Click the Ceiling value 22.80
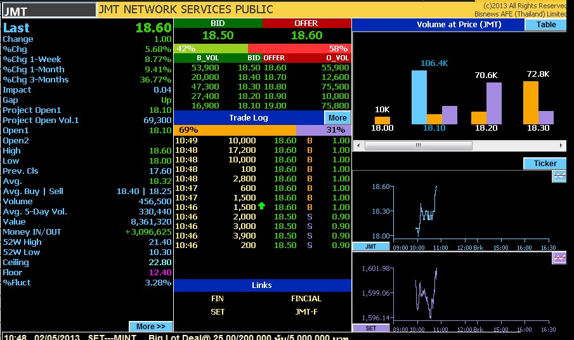Image resolution: width=574 pixels, height=340 pixels. pyautogui.click(x=160, y=262)
